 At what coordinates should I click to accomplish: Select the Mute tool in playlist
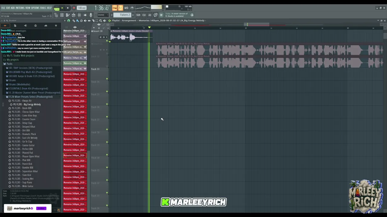[85, 20]
